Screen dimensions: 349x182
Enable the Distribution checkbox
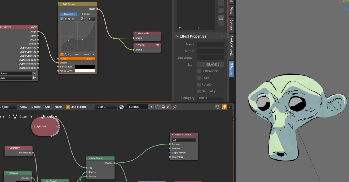click(199, 71)
